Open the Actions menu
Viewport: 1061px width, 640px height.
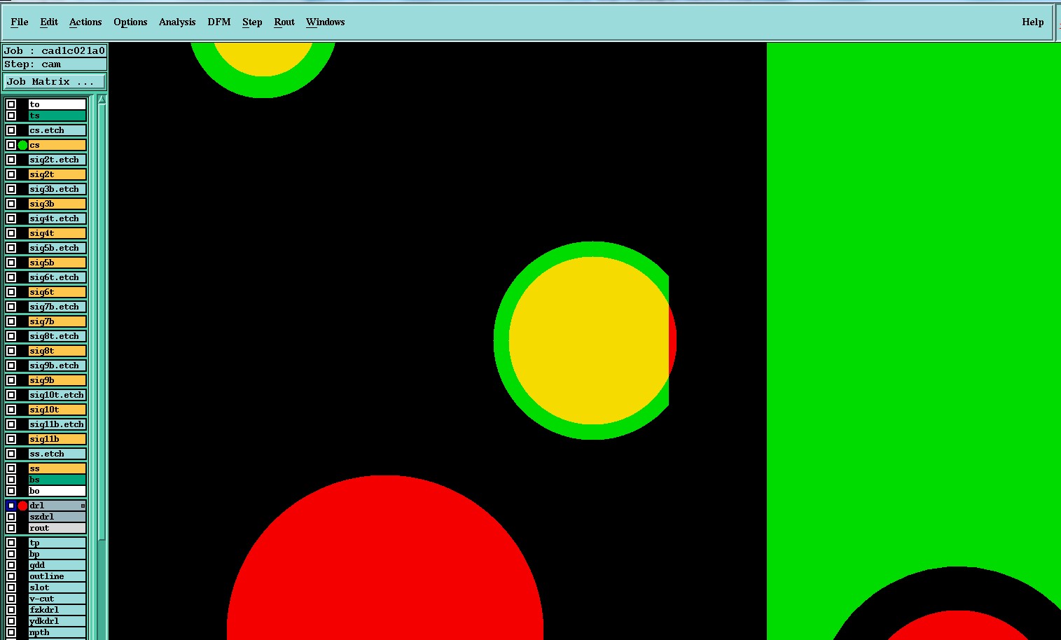coord(85,22)
